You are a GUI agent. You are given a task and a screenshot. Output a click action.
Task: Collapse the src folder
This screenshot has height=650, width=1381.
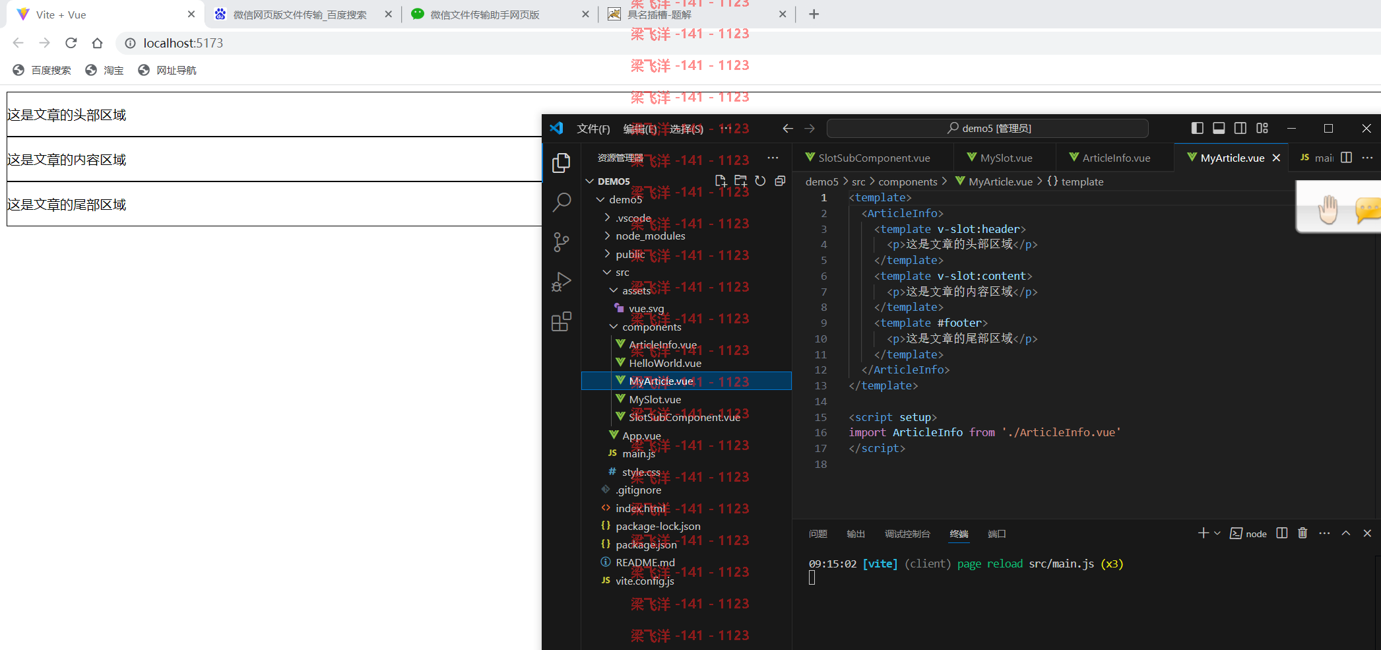click(x=607, y=272)
